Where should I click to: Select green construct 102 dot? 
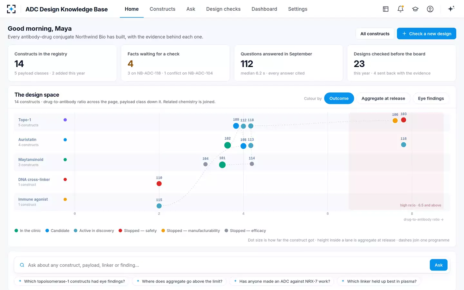click(227, 145)
